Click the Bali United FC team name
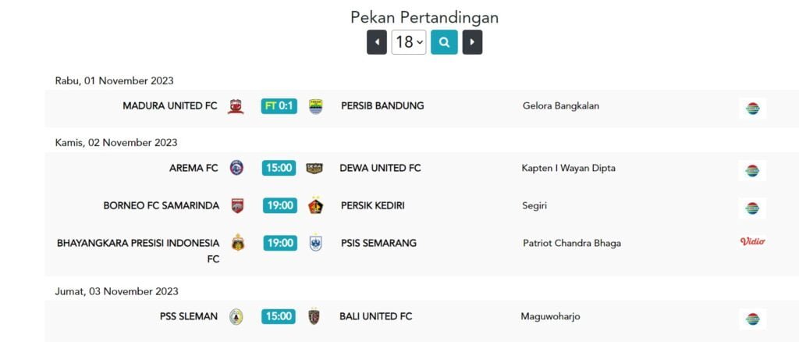Image resolution: width=799 pixels, height=342 pixels. pyautogui.click(x=375, y=316)
